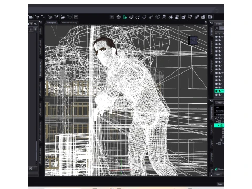Select the Translate four-arrow move tool
Image resolution: width=252 pixels, height=189 pixels.
[x=144, y=17]
